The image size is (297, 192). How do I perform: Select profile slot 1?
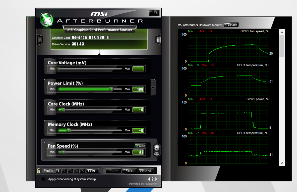(58, 171)
